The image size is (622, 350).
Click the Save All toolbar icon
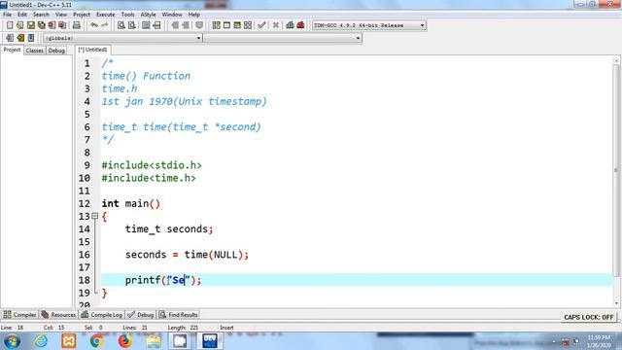[41, 25]
